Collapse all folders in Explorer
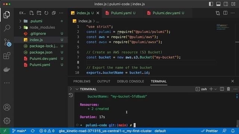The height and width of the screenshot is (134, 239). [54, 13]
